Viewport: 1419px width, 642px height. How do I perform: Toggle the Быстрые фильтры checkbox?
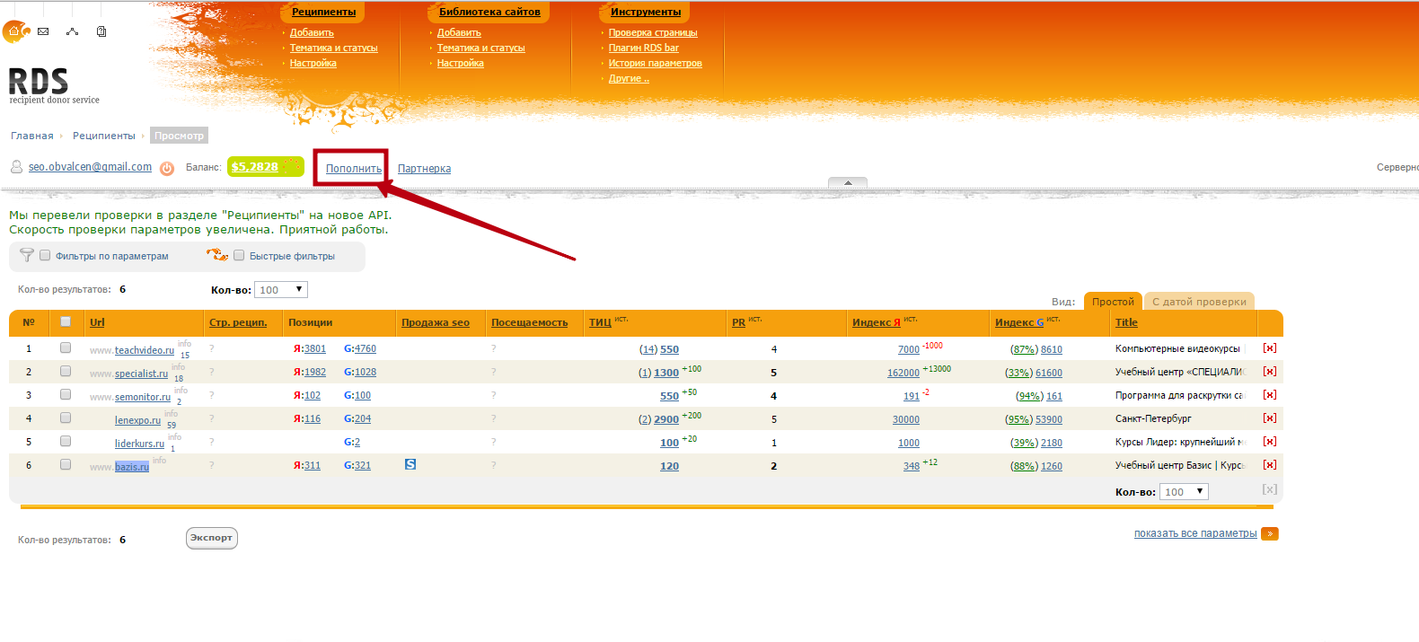click(239, 256)
